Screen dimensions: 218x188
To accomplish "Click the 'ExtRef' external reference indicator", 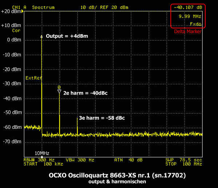I will pyautogui.click(x=34, y=78).
